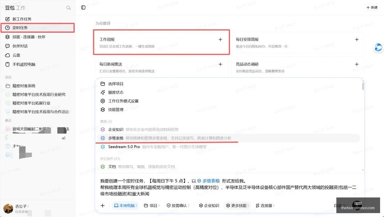Click the search magnifier icon in sidebar
The image size is (384, 217).
coord(69,8)
